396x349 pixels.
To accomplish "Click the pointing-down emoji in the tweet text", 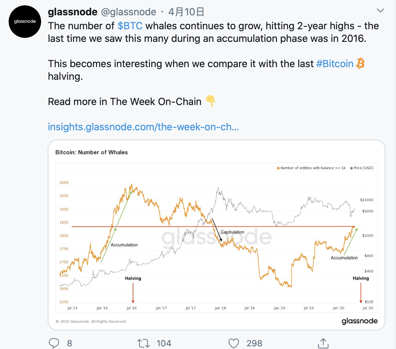I will click(x=211, y=101).
